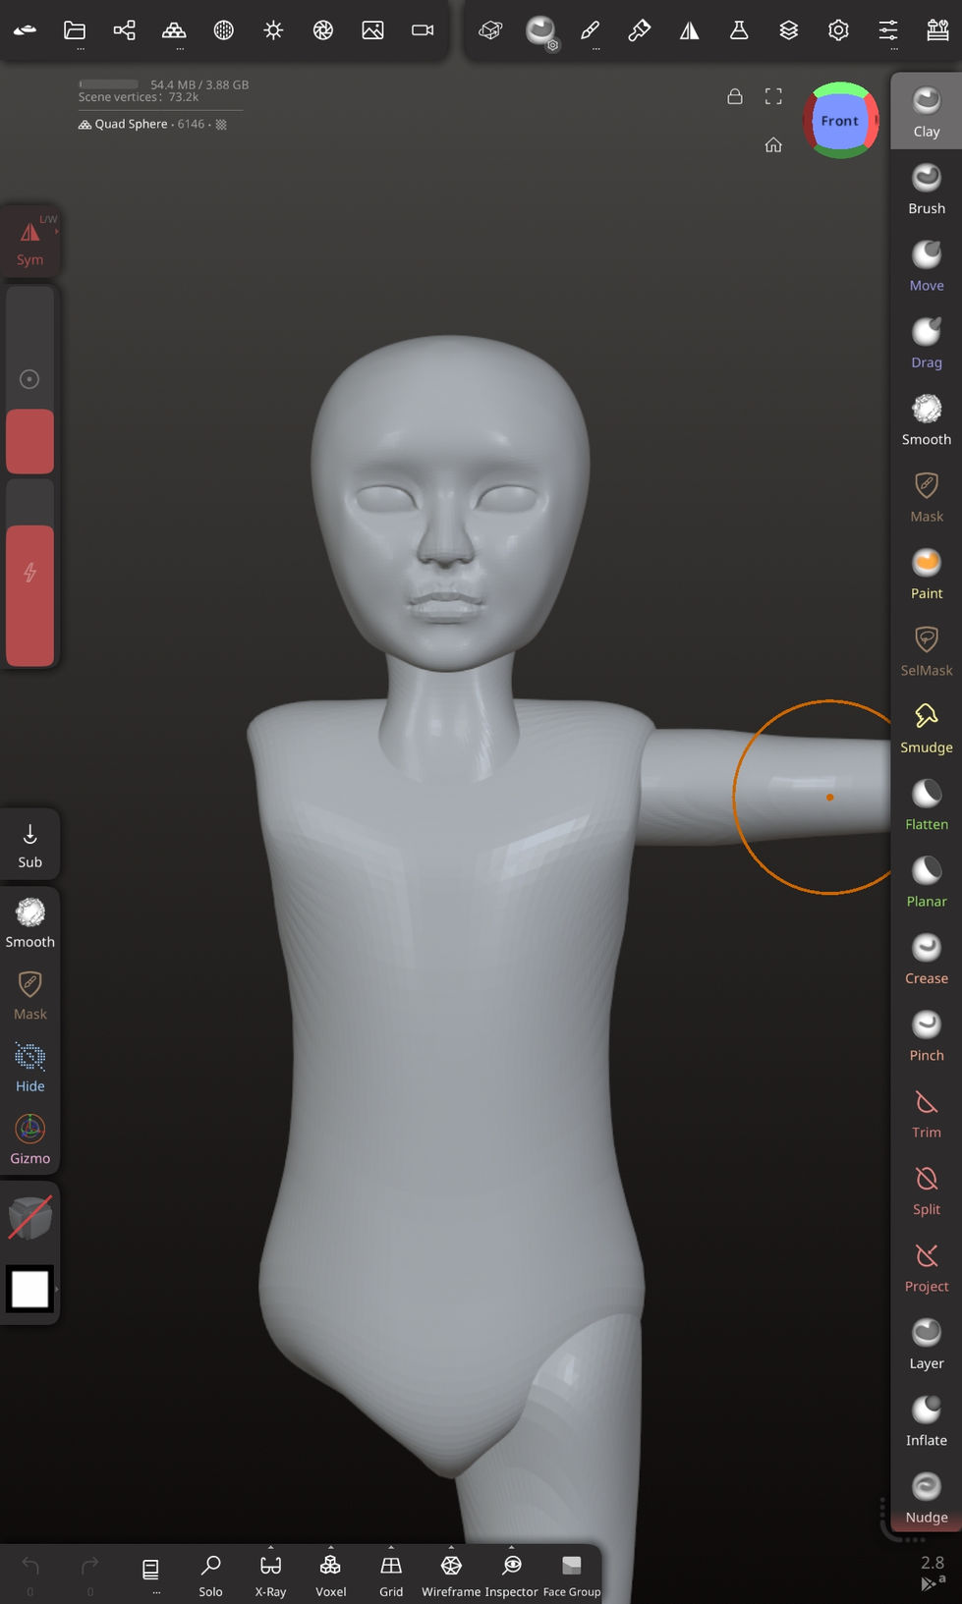Activate the Paint tool
Image resolution: width=962 pixels, height=1604 pixels.
(926, 574)
